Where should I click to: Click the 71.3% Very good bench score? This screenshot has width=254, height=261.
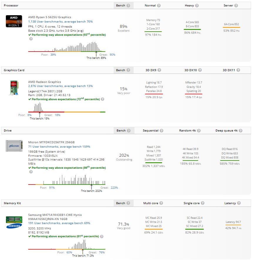click(124, 226)
